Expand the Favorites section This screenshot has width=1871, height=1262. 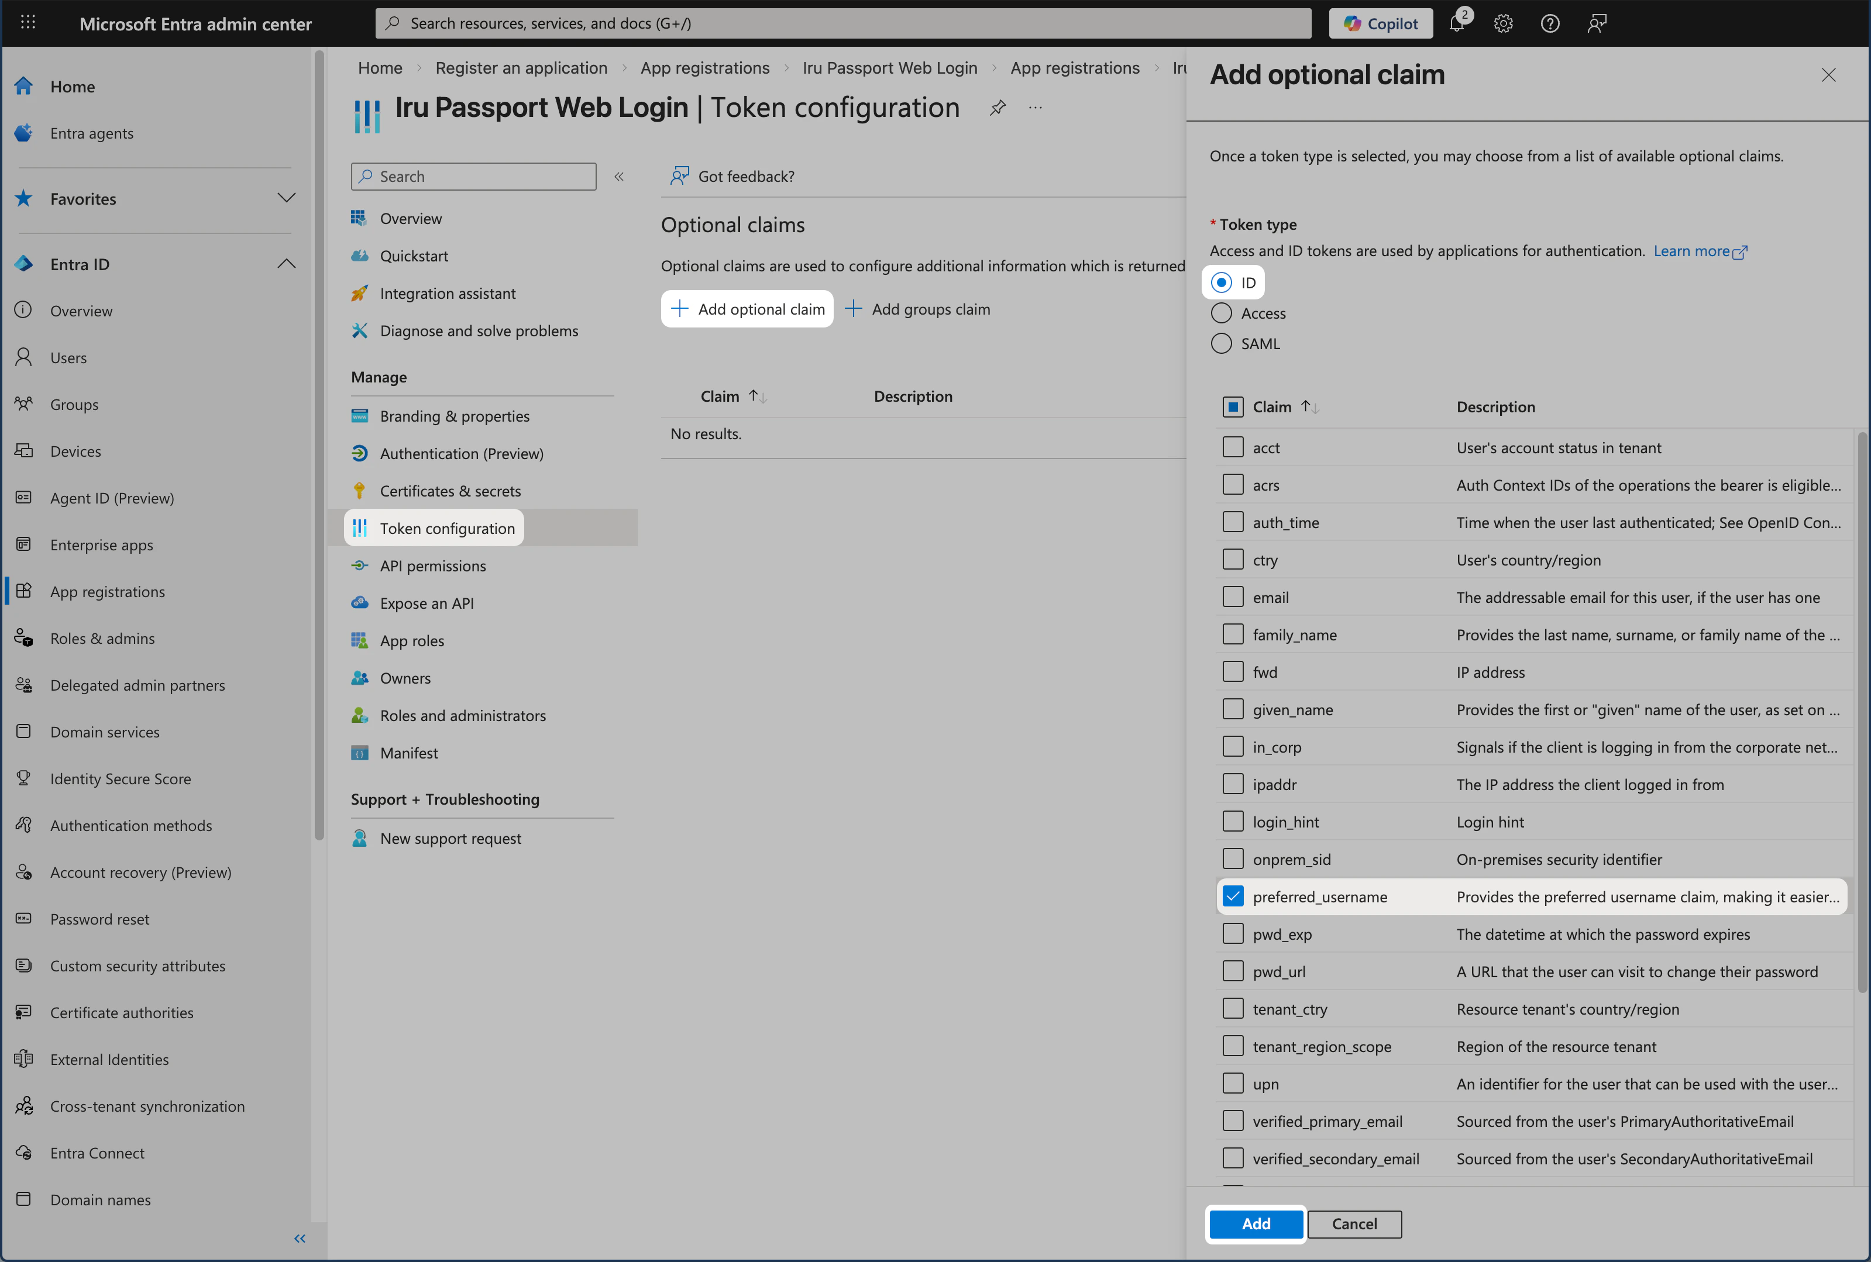pyautogui.click(x=287, y=198)
